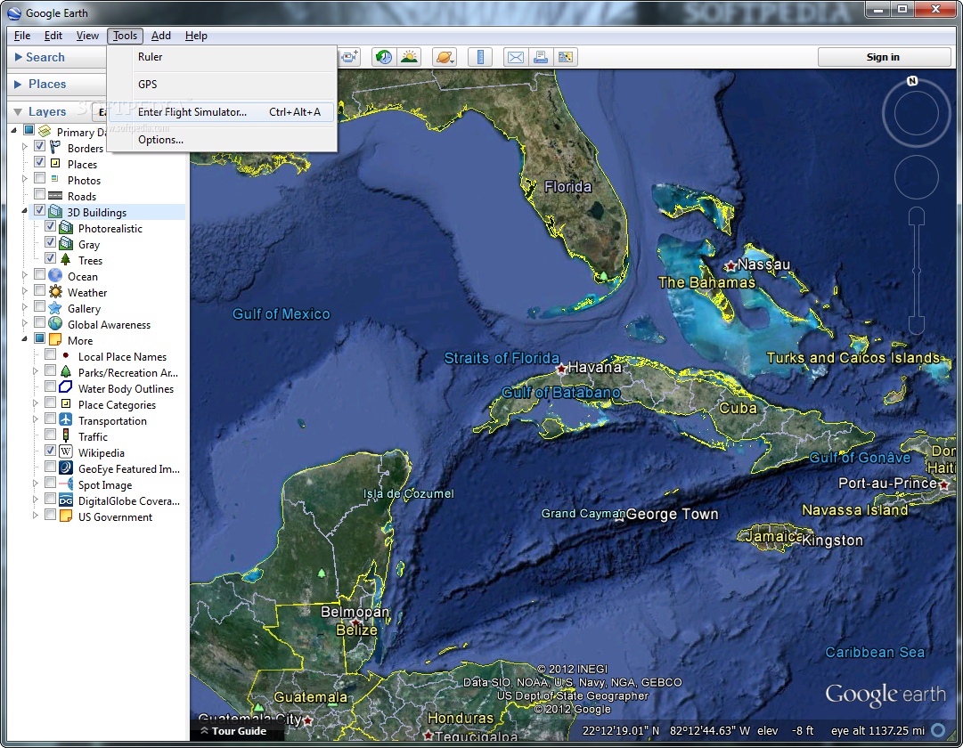Select Enter Flight Simulator menu entry
Image resolution: width=963 pixels, height=748 pixels.
(x=223, y=112)
